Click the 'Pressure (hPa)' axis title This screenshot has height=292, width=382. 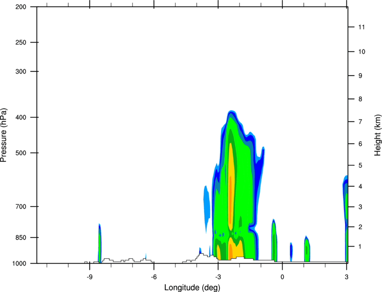[x=4, y=135]
